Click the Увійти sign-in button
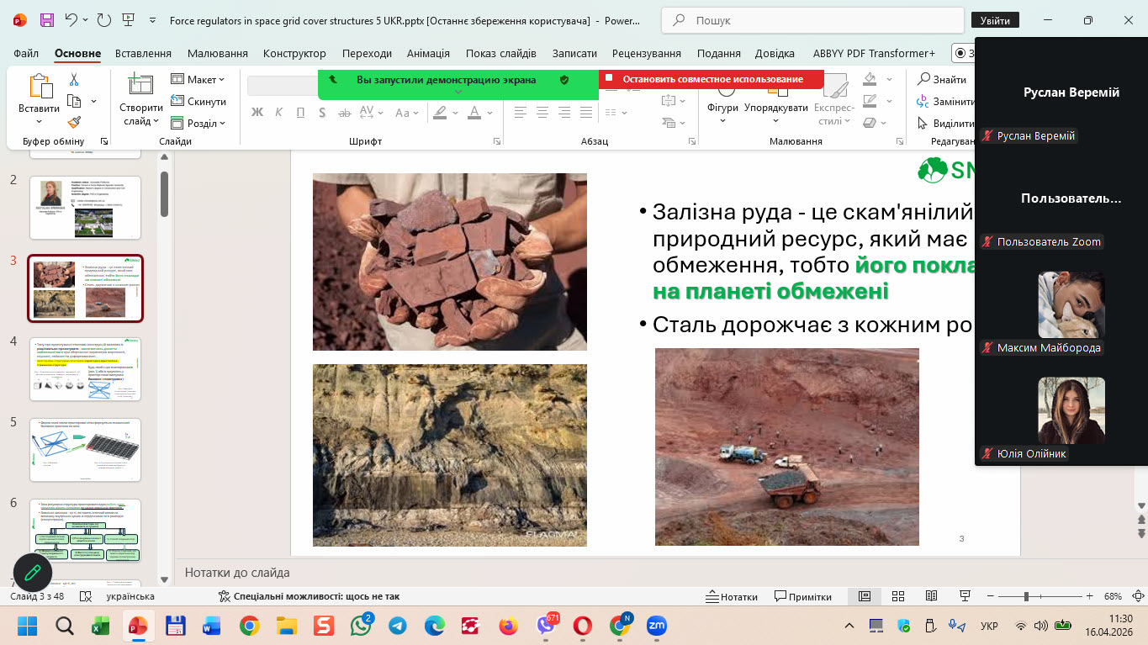 pyautogui.click(x=995, y=20)
